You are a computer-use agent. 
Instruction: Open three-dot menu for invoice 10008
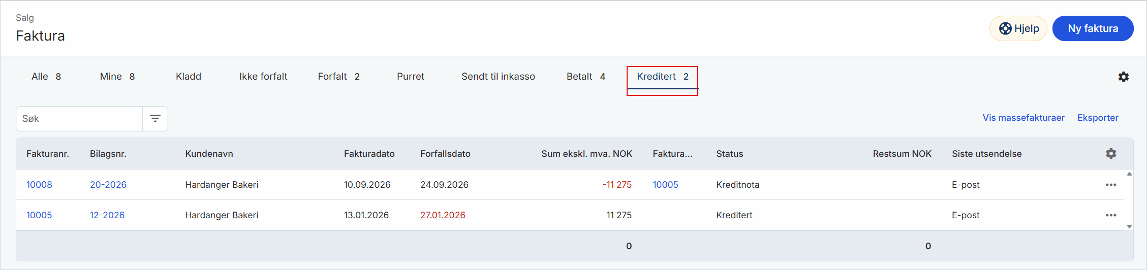[x=1111, y=185]
